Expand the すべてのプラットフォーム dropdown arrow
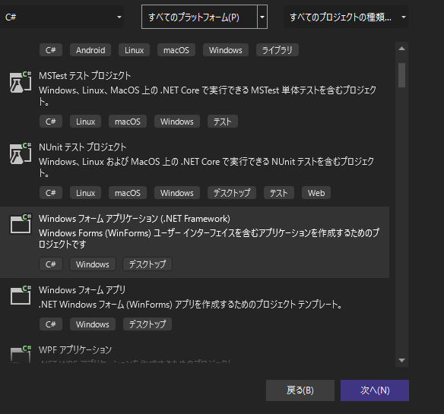Screen dimensions: 444x414 click(262, 17)
